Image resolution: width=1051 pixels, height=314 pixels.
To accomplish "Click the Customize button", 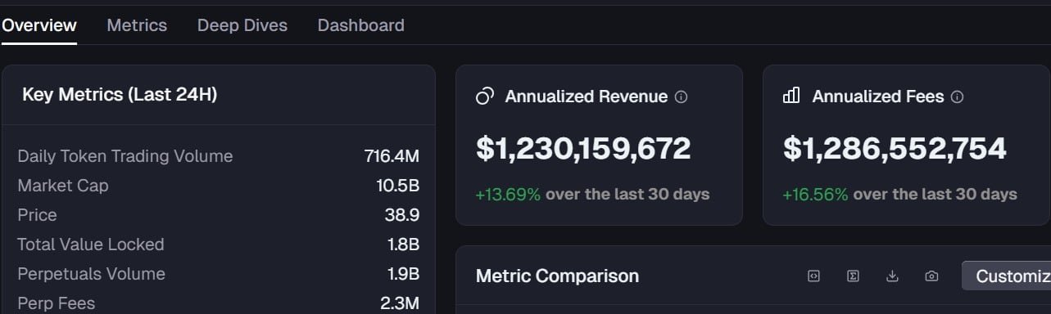I will click(1006, 276).
